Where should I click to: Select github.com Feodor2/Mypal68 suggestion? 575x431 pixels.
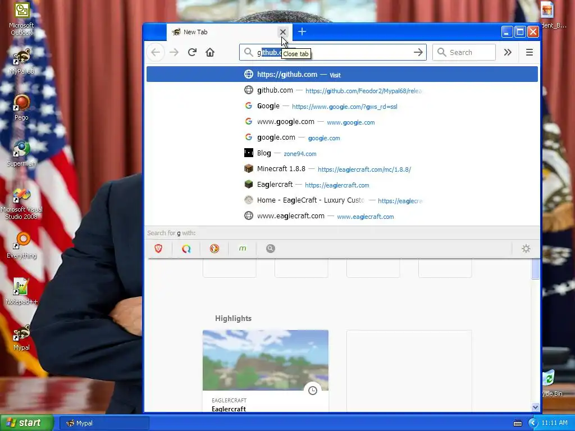tap(342, 90)
